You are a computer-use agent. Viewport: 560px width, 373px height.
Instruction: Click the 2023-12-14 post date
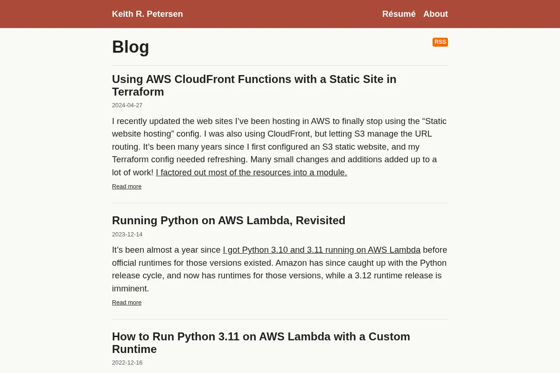click(127, 235)
